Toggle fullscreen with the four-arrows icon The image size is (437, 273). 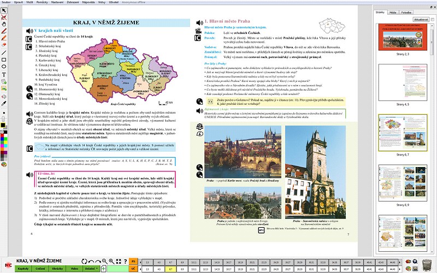click(x=119, y=262)
